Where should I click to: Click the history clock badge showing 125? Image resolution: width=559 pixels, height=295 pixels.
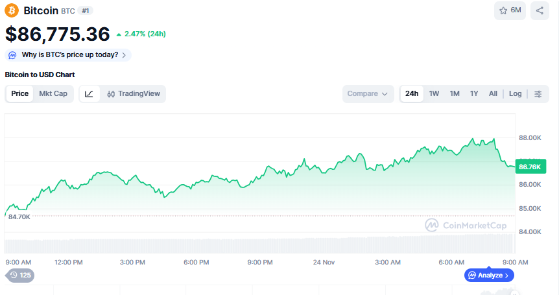coord(19,275)
